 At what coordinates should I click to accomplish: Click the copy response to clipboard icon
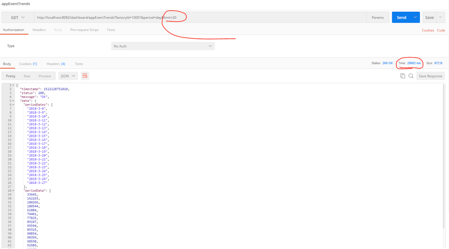[x=402, y=76]
